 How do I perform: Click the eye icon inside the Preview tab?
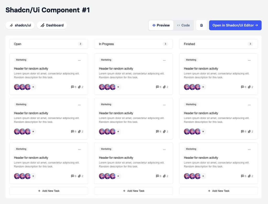(x=154, y=25)
